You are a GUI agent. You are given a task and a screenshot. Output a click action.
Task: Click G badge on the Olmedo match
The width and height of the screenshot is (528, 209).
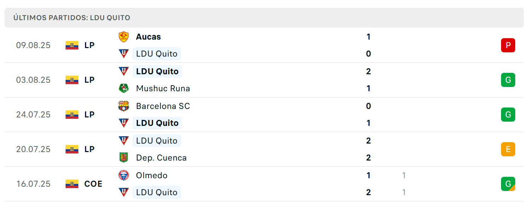[x=508, y=184]
